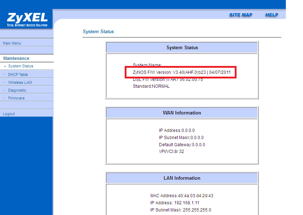Click the italic System Status page title
This screenshot has width=303, height=215.
coord(98,31)
